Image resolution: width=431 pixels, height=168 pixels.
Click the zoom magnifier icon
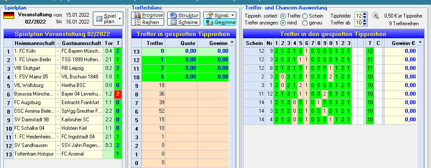pyautogui.click(x=376, y=15)
